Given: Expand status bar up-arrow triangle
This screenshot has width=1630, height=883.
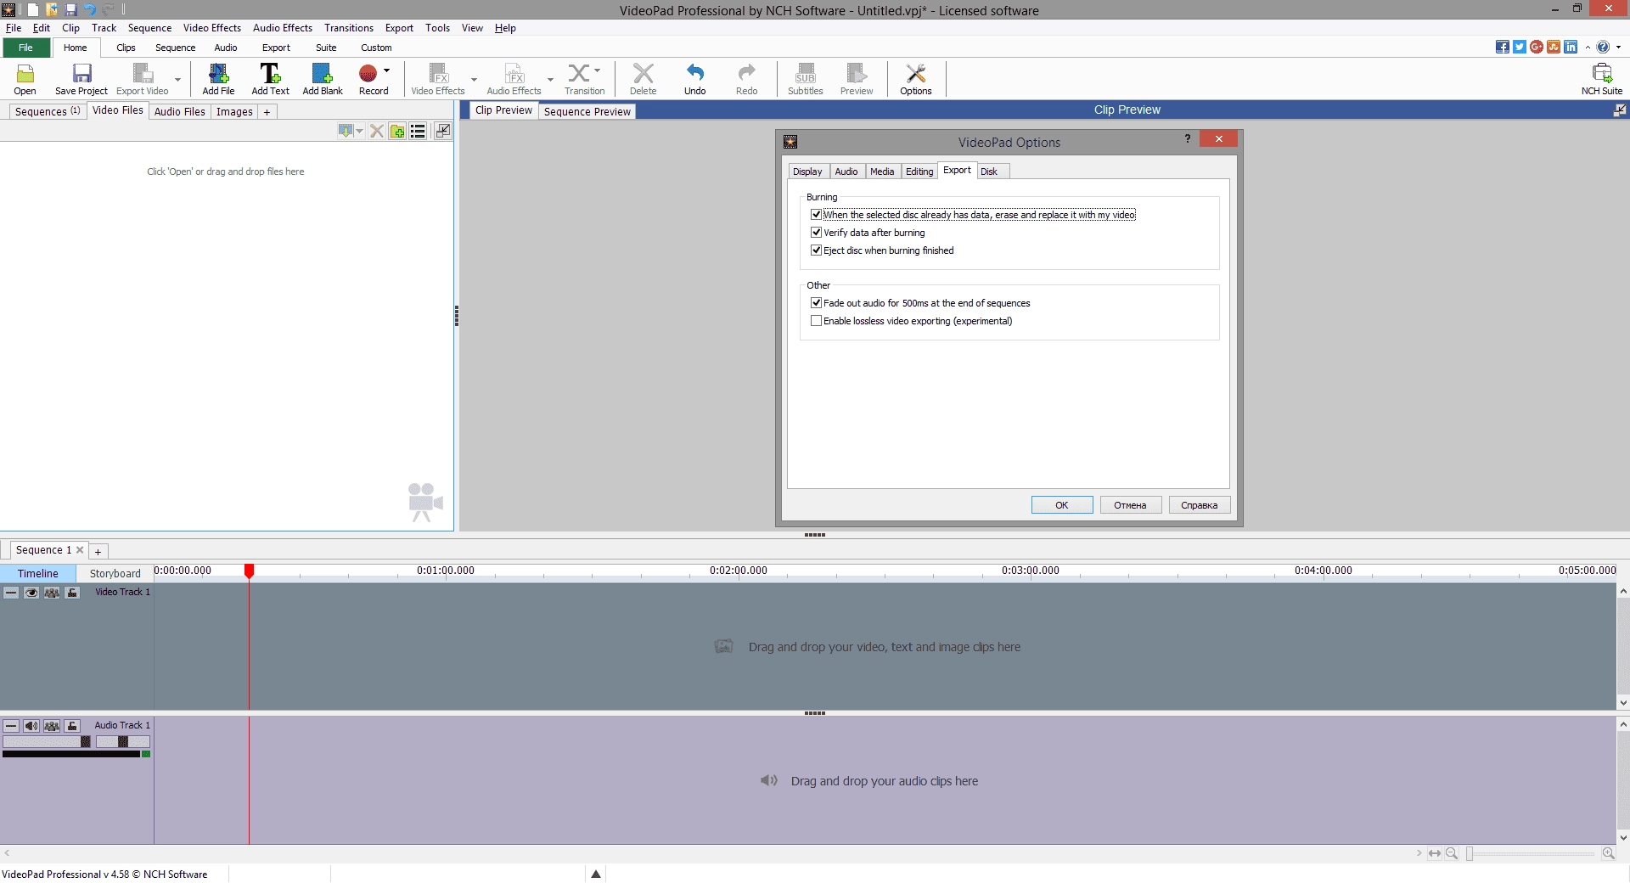Looking at the screenshot, I should click(596, 874).
